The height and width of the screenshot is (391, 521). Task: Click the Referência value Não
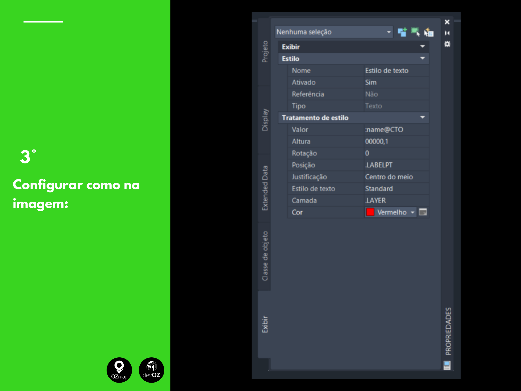396,94
